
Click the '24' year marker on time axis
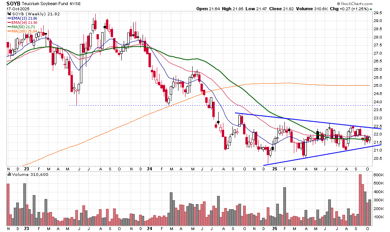(149, 228)
